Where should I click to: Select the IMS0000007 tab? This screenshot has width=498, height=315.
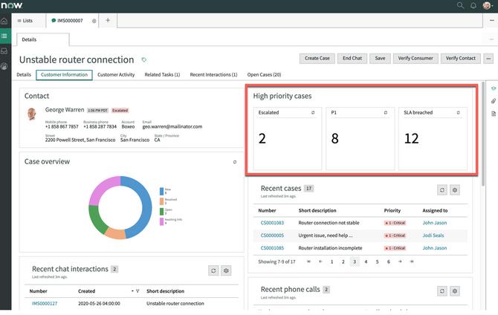point(70,21)
